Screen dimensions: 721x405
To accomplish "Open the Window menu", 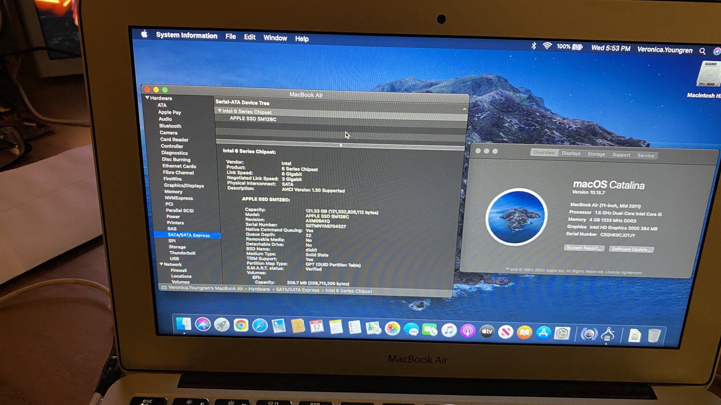I will pos(275,38).
